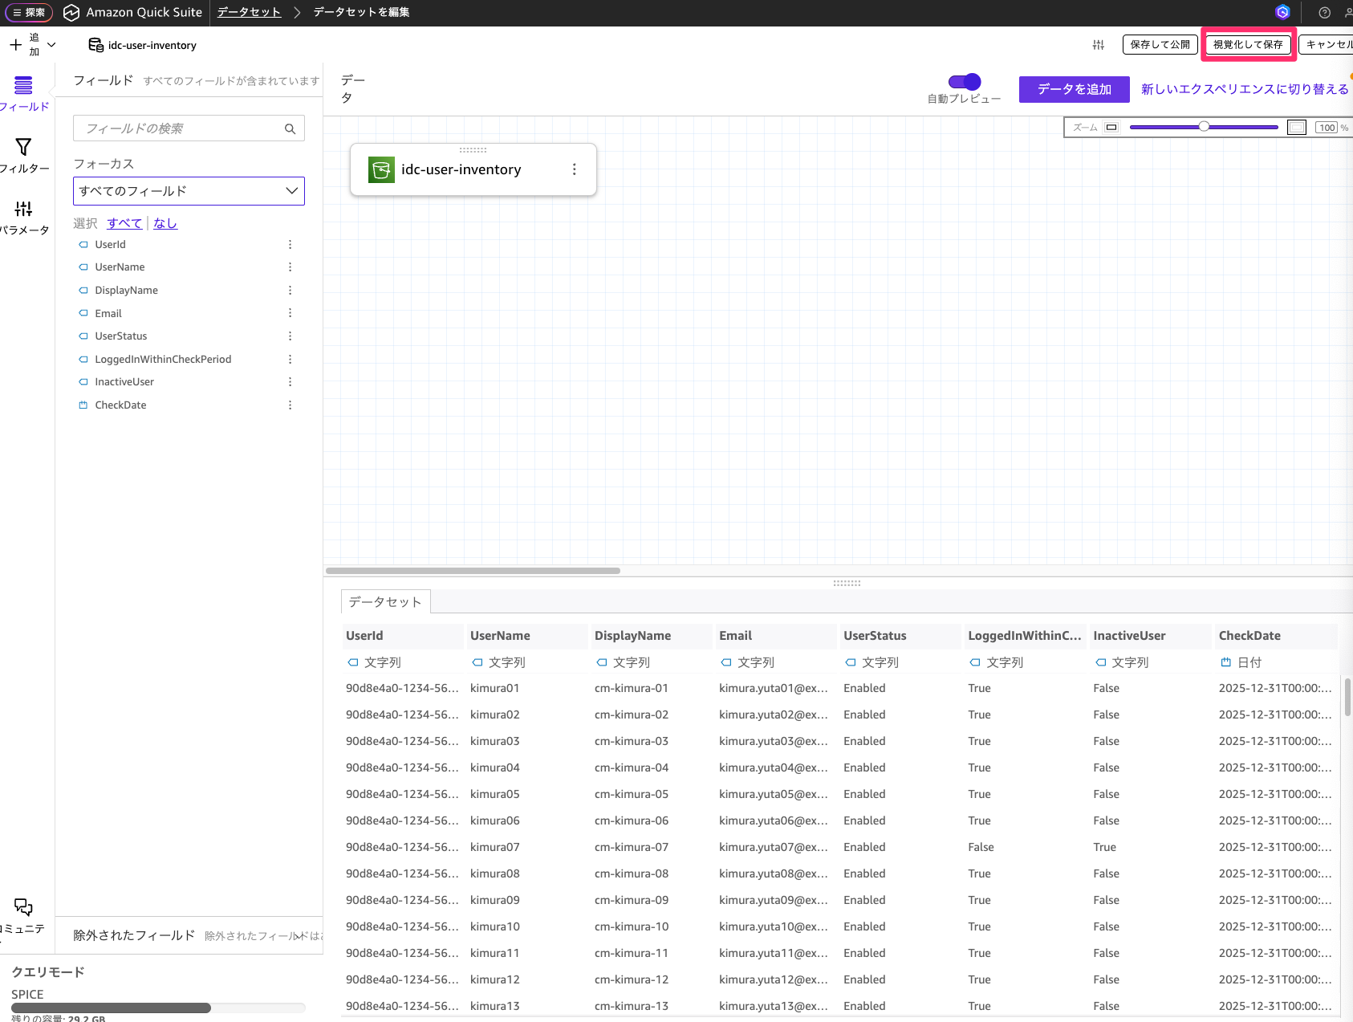Click the データを追加 button

[x=1074, y=89]
